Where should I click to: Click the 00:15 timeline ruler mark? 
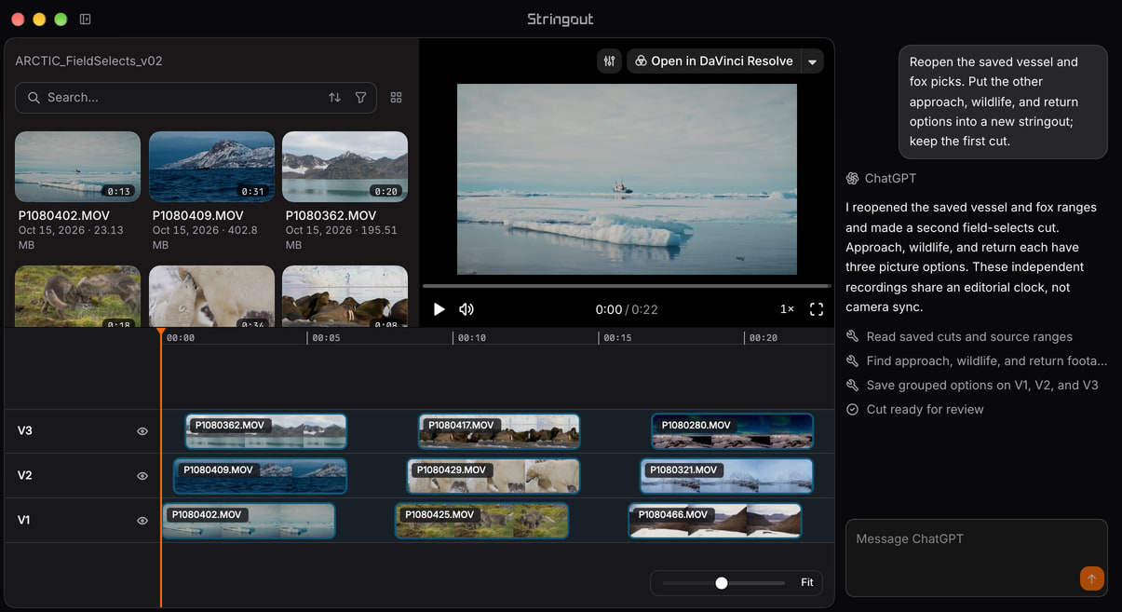tap(617, 338)
